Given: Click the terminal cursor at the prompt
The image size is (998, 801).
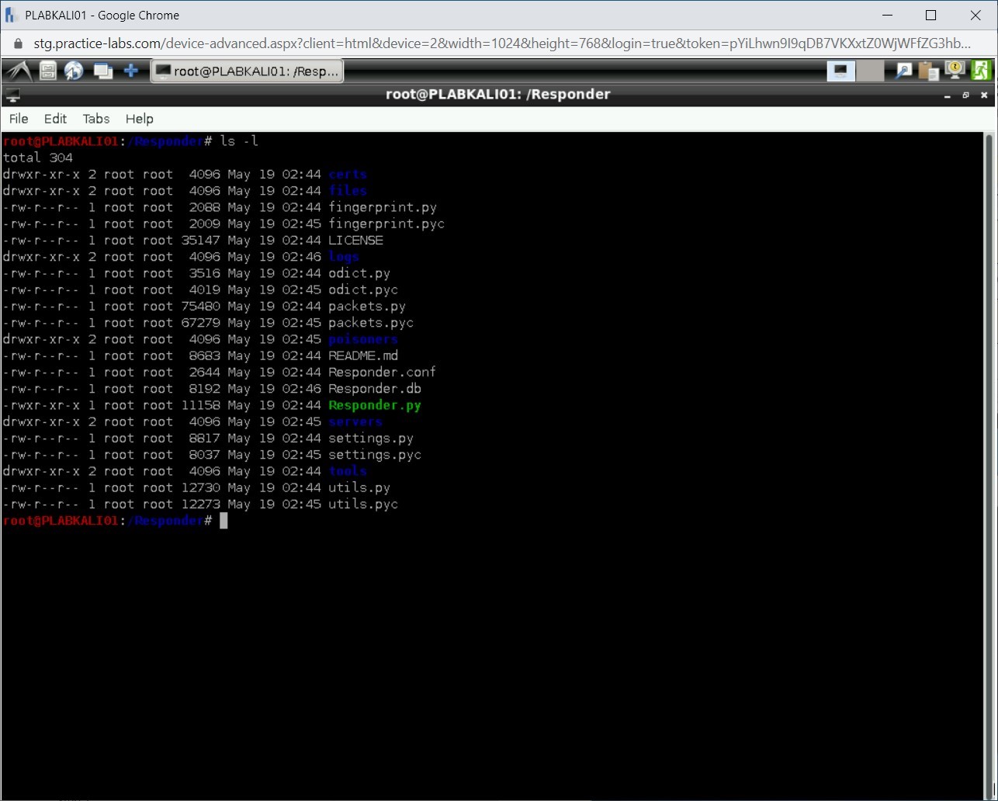Looking at the screenshot, I should coord(224,521).
